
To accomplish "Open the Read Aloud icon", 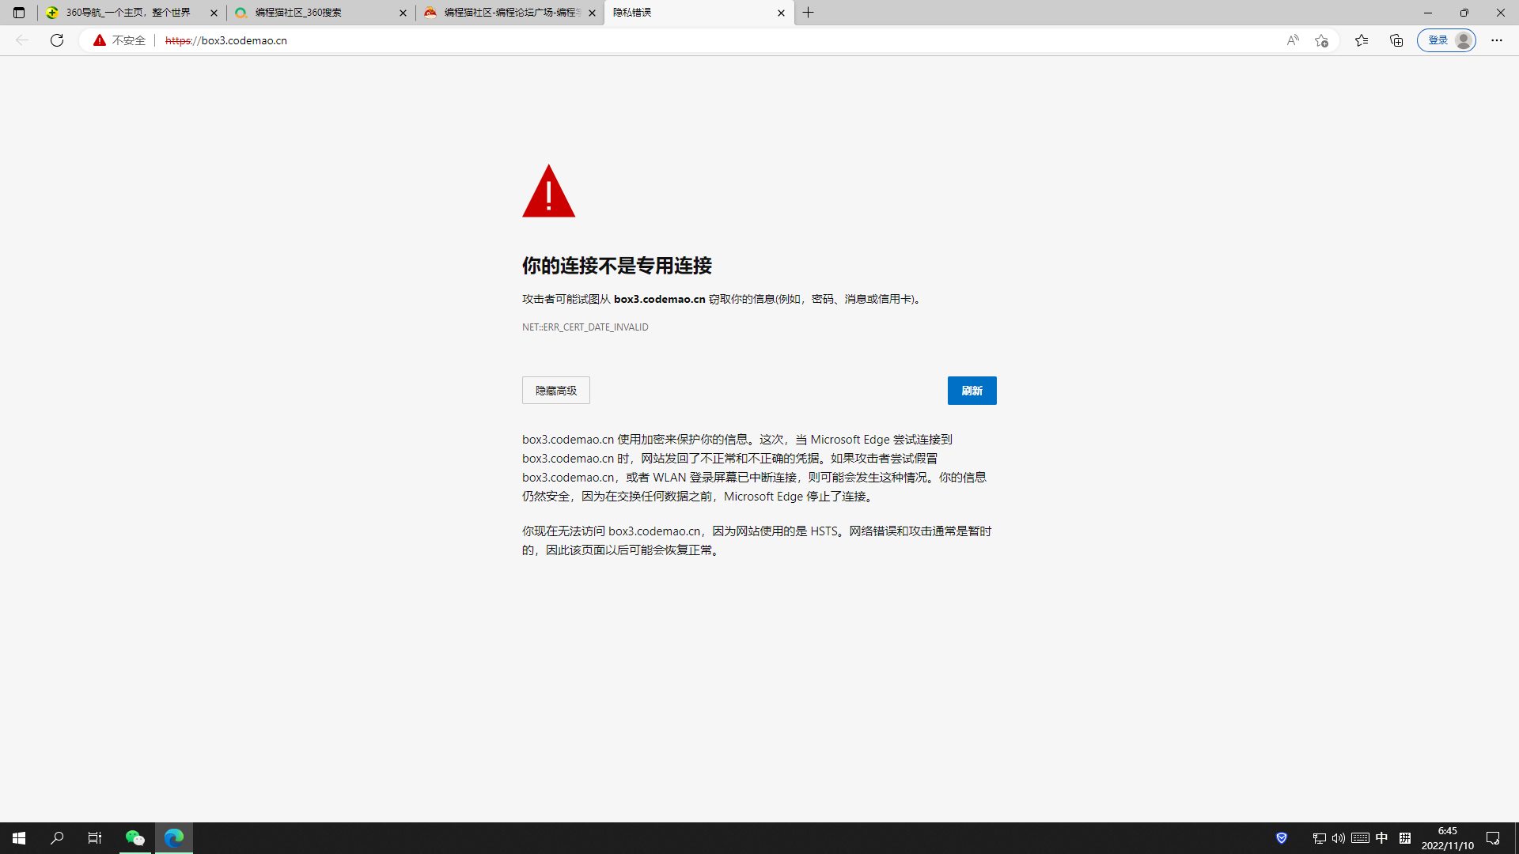I will click(1293, 40).
